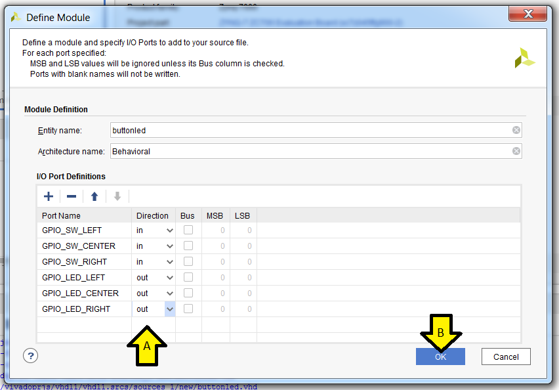This screenshot has height=390, width=559.
Task: Check Bus for GPIO_SW_CENTER
Action: pos(188,246)
